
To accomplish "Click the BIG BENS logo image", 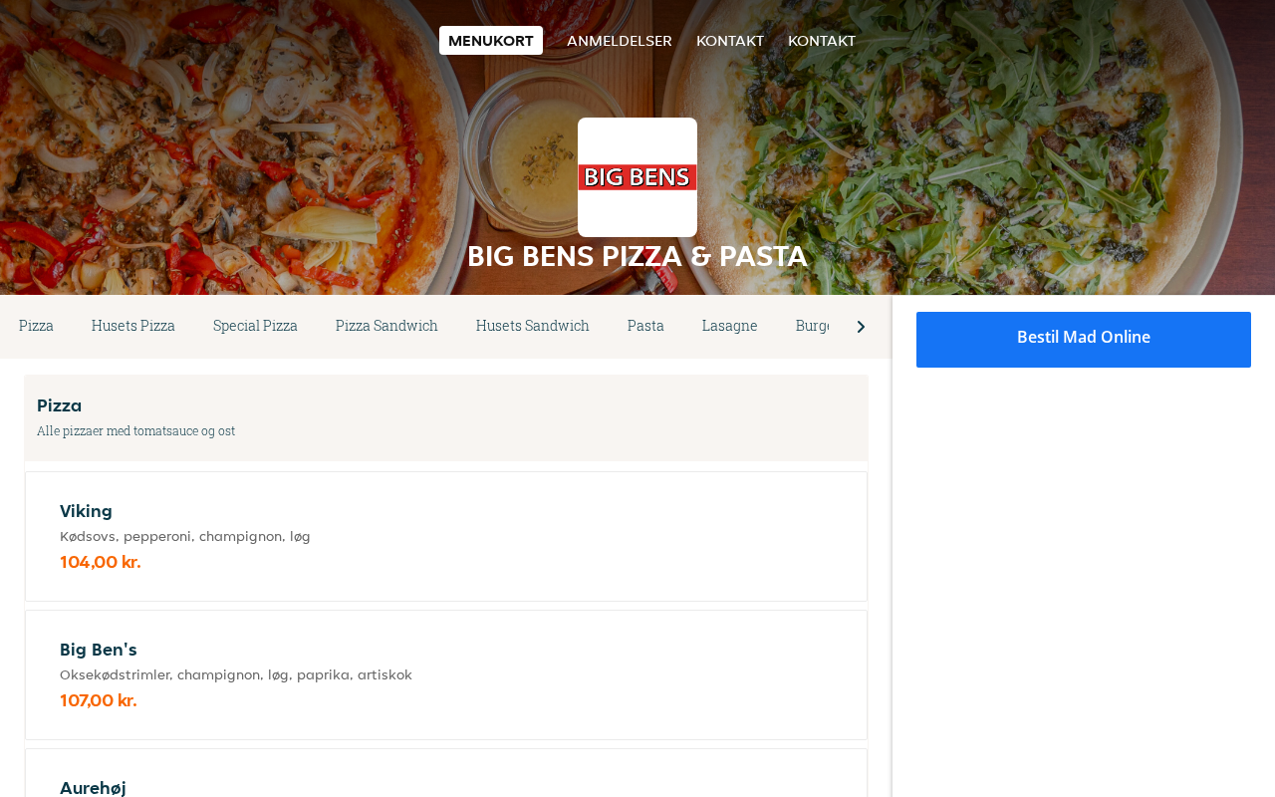I will click(x=637, y=177).
